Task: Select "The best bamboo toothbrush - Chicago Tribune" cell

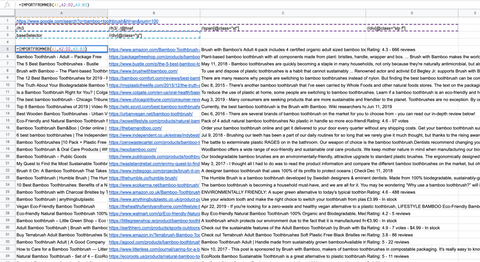Action: 61,100
